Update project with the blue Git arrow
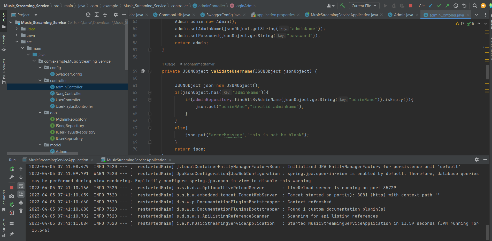Screen dimensions: 492x241 click(430, 5)
